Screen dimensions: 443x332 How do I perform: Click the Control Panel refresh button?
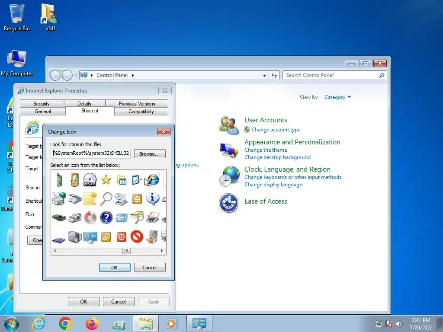274,75
